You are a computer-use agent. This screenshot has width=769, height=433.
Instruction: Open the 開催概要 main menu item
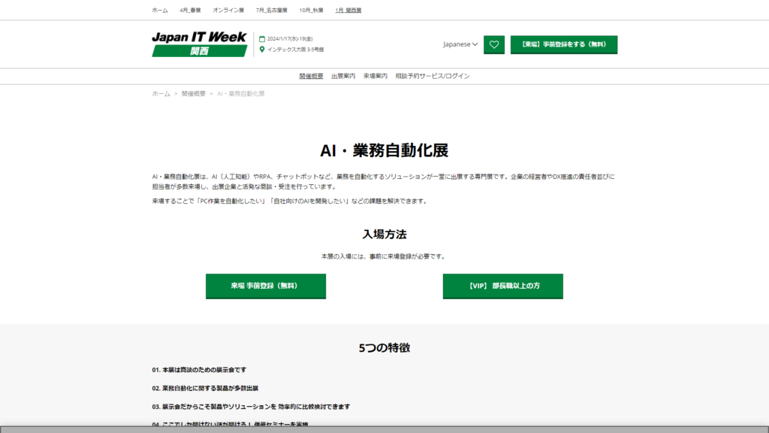coord(312,76)
